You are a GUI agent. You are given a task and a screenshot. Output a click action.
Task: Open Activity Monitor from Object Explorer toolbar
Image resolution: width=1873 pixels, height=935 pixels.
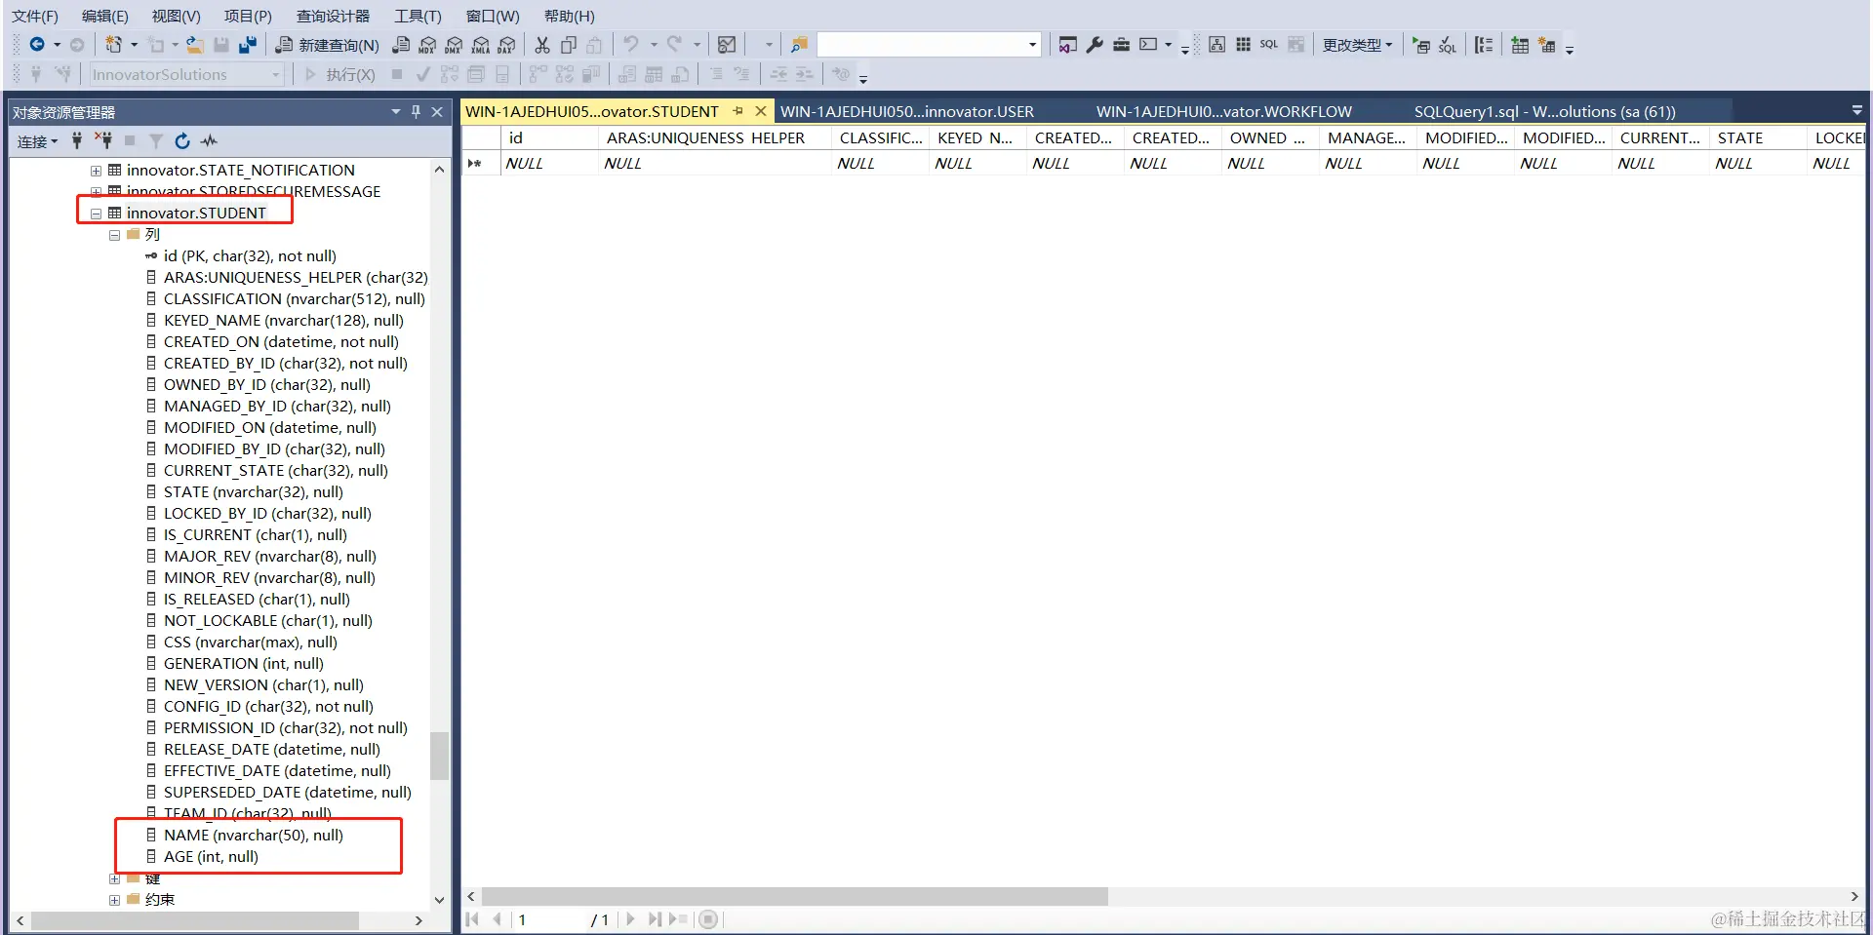pos(209,141)
